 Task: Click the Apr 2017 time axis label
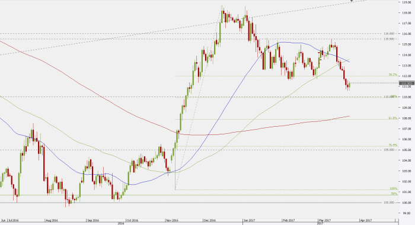(366, 220)
